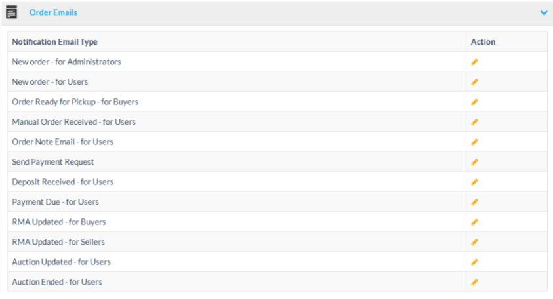Edit the Auction Ended for Users email
Screen dimensions: 553x299
click(474, 282)
